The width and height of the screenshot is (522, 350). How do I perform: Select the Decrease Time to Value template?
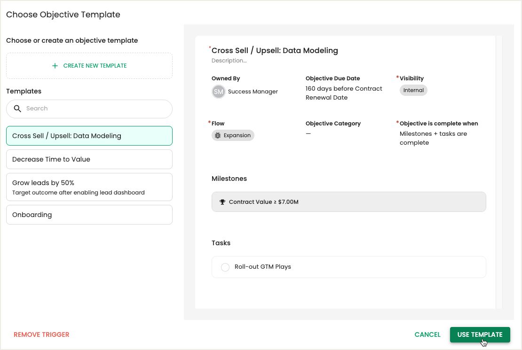89,159
